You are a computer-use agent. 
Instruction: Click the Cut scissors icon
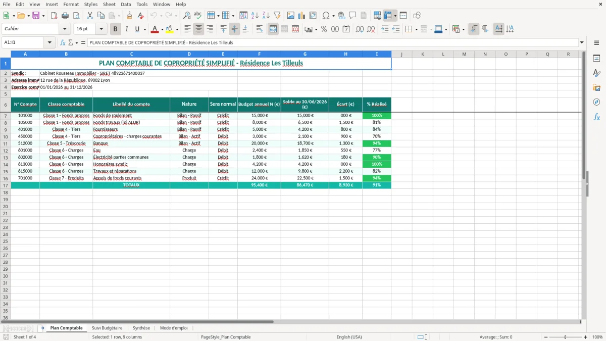[90, 16]
